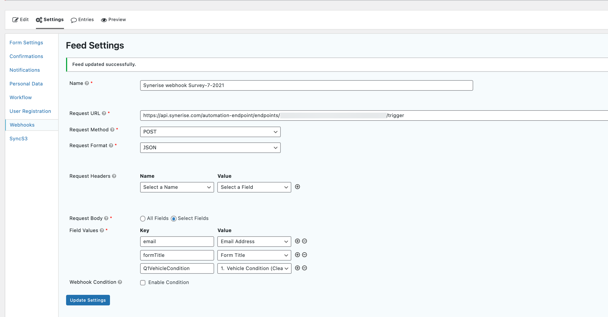The height and width of the screenshot is (317, 608).
Task: Add a new request header row
Action: tap(298, 187)
